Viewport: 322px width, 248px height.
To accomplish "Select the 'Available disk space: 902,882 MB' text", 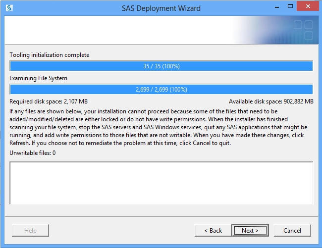I will [x=271, y=101].
